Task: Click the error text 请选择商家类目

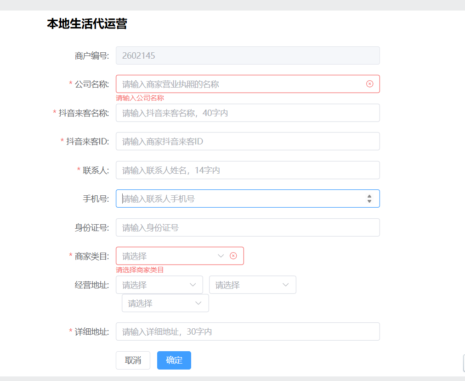Action: (x=140, y=270)
